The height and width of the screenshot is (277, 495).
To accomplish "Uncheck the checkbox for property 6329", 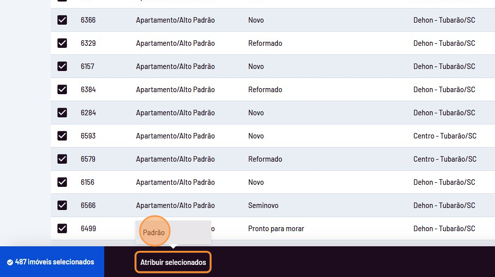I will tap(62, 43).
